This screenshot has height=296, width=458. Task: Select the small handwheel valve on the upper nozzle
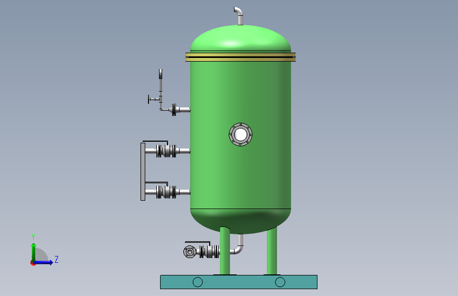pyautogui.click(x=154, y=99)
